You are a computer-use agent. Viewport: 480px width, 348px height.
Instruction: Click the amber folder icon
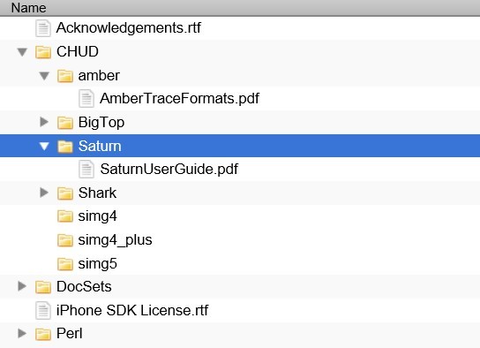tap(65, 76)
